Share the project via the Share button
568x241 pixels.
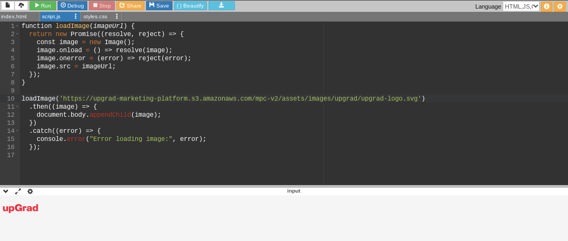point(130,5)
